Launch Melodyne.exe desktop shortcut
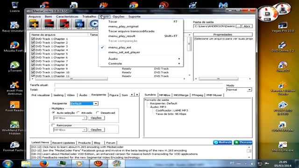The width and height of the screenshot is (299, 168). [283, 147]
